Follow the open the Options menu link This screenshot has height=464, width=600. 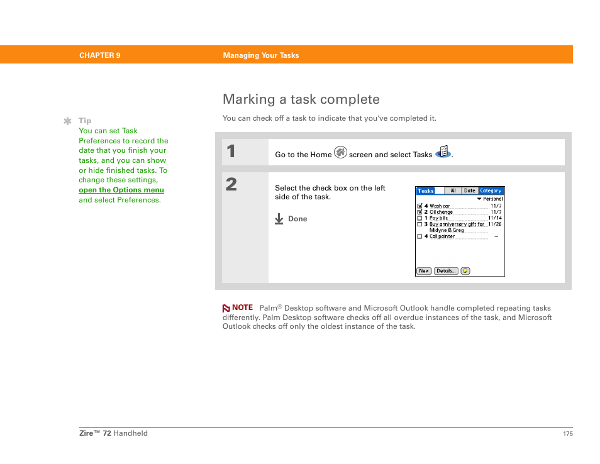[121, 190]
